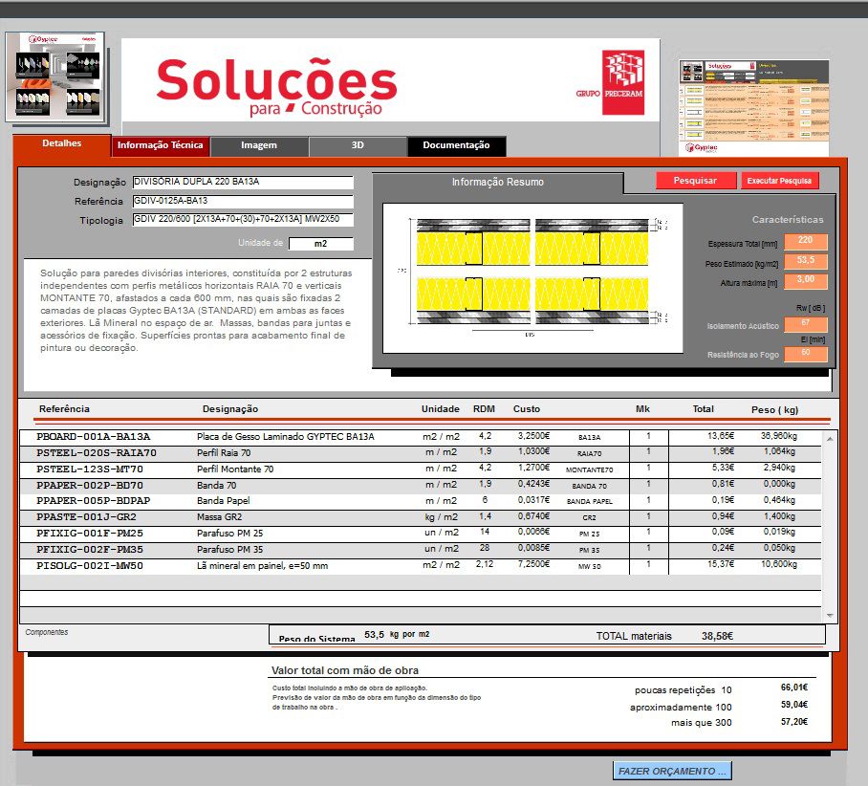The image size is (868, 786).
Task: Click the Total value 15,37€
Action: point(721,564)
